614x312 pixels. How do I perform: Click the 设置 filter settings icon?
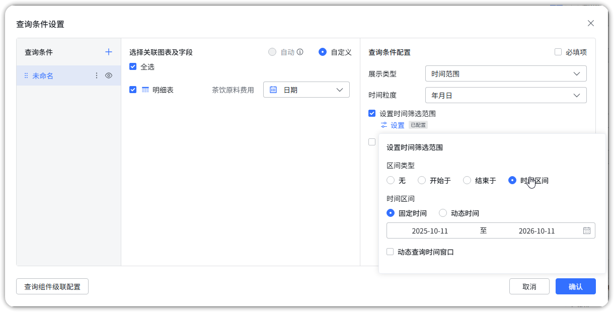pyautogui.click(x=385, y=125)
